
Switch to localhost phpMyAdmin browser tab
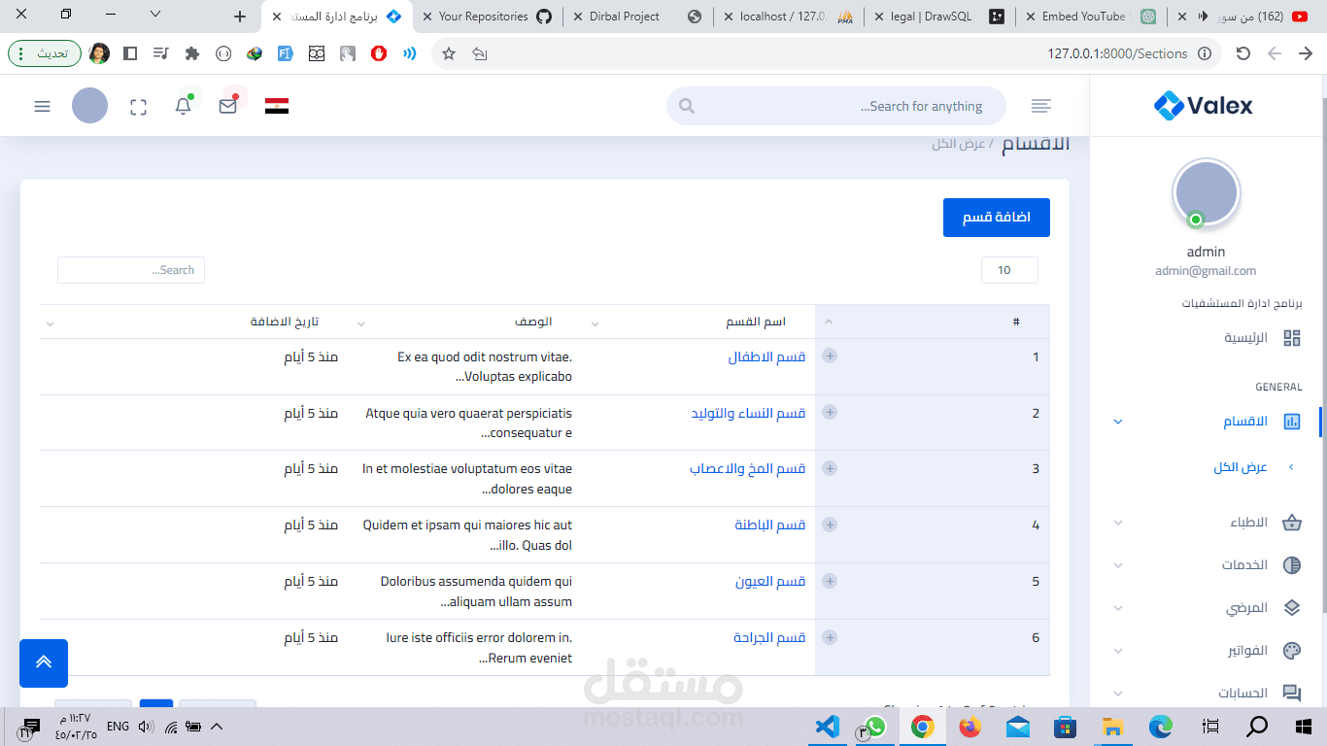pyautogui.click(x=787, y=17)
